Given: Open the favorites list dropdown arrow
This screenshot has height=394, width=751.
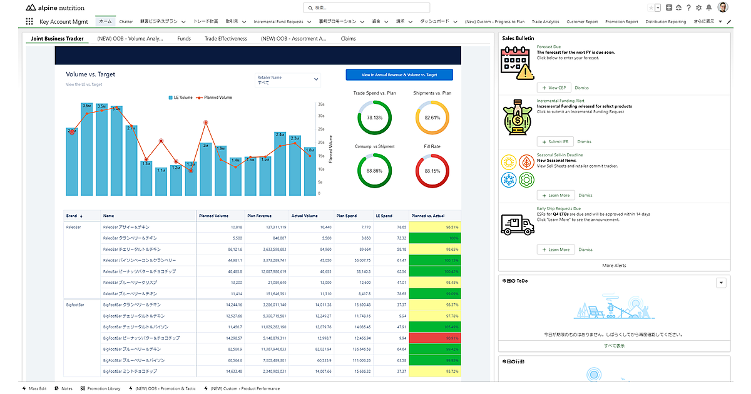Looking at the screenshot, I should tap(658, 8).
